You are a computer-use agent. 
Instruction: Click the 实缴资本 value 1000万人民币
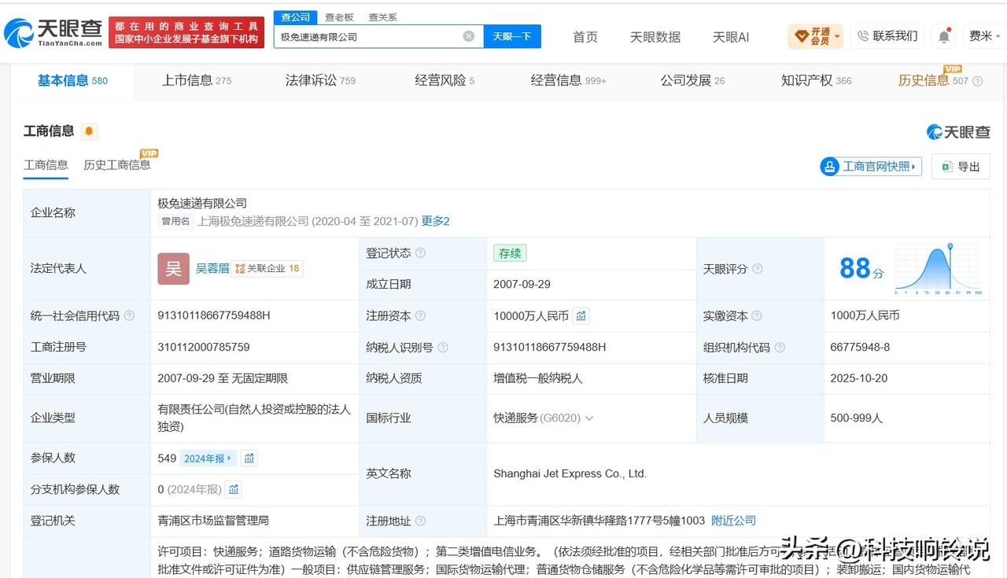pyautogui.click(x=865, y=315)
